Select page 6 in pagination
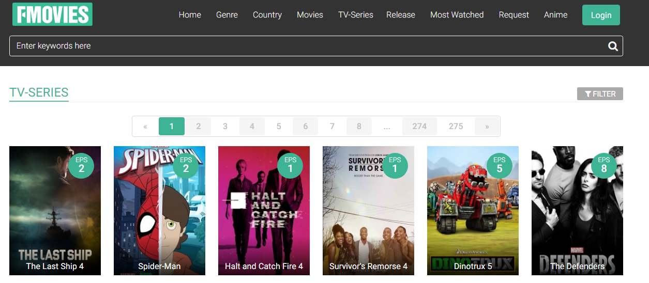The image size is (649, 283). [306, 126]
